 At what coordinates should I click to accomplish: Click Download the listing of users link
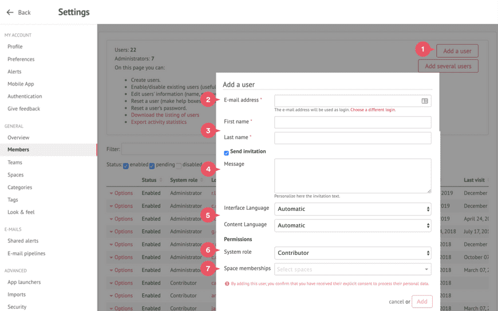(x=165, y=115)
